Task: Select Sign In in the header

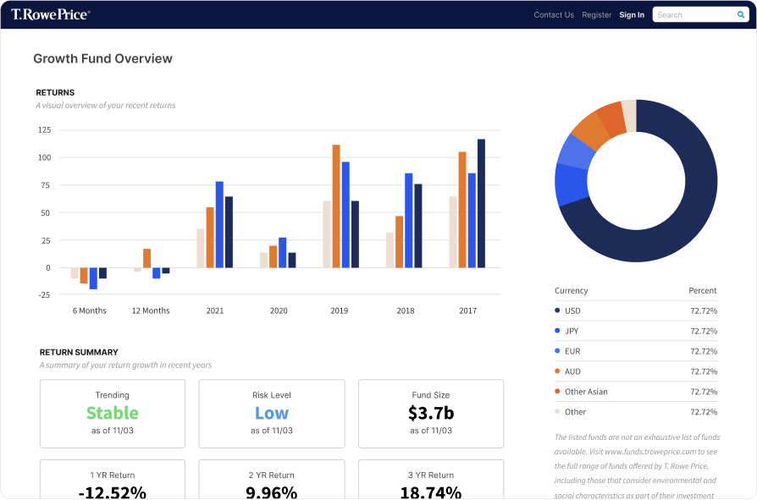Action: [632, 15]
